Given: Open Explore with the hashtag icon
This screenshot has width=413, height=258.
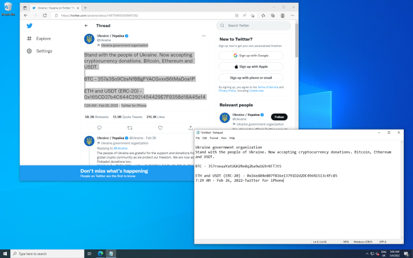Looking at the screenshot, I should pos(39,38).
